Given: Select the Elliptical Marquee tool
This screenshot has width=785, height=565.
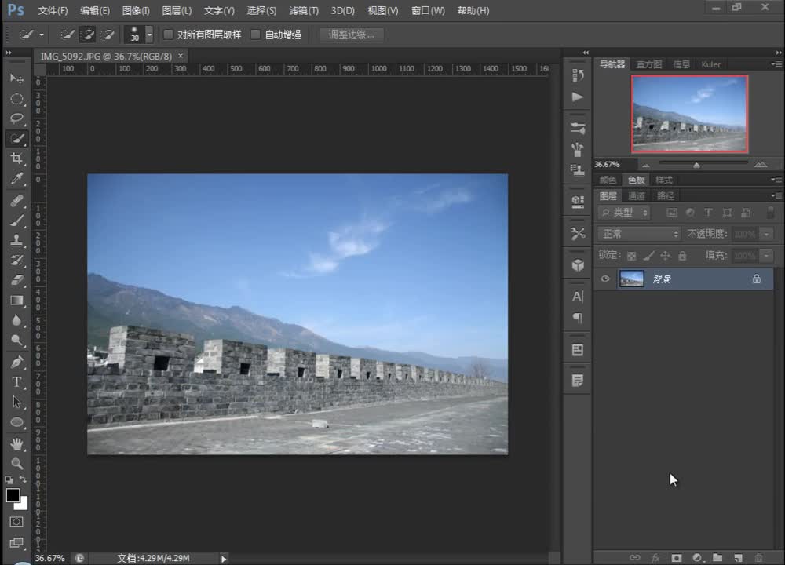Looking at the screenshot, I should coord(16,99).
